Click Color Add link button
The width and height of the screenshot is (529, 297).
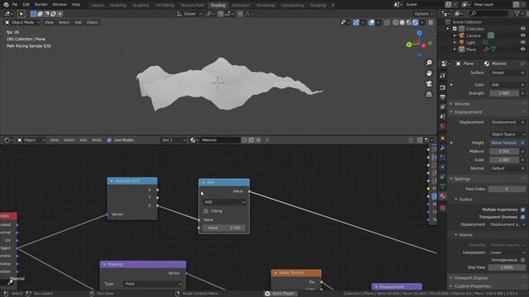pos(505,85)
